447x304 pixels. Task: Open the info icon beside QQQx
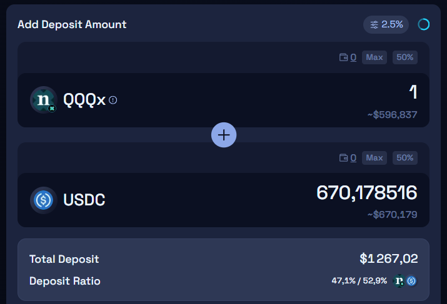tap(113, 100)
